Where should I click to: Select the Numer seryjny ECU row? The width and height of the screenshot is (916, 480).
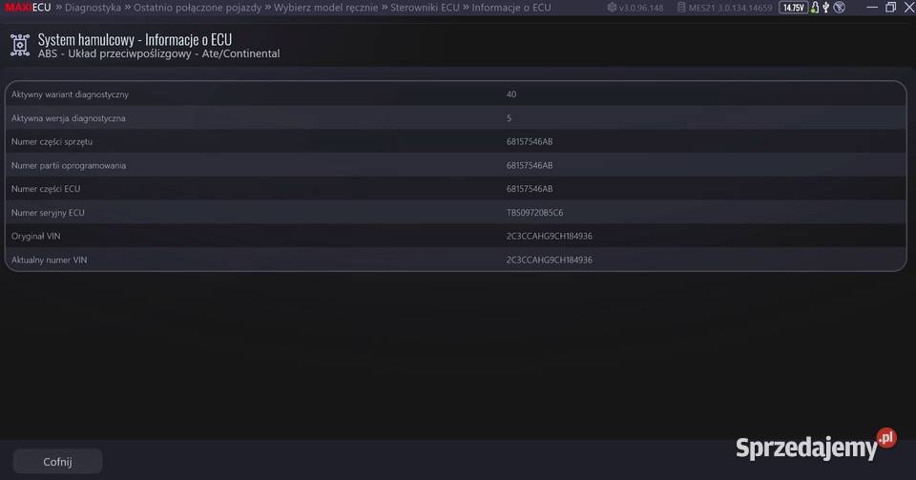[x=455, y=212]
